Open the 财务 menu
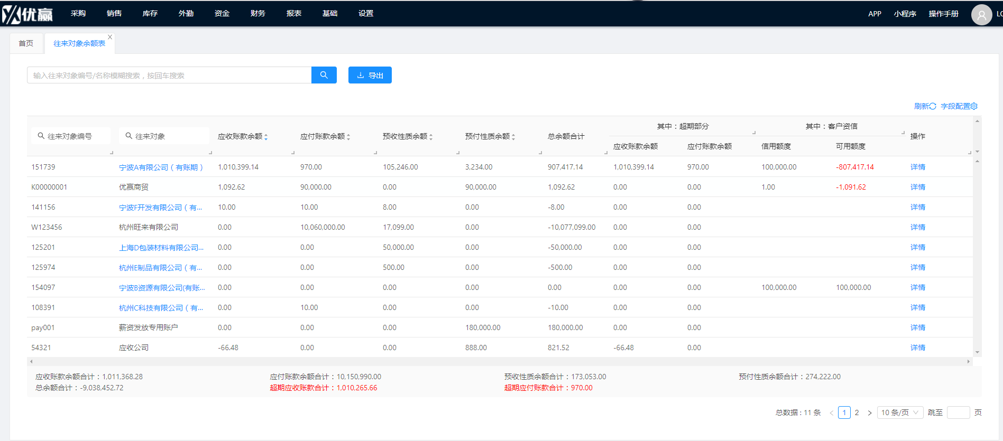Viewport: 1003px width, 441px height. 258,13
